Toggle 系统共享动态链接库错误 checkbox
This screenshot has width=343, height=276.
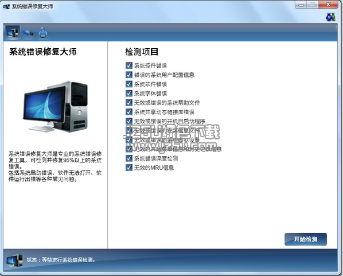coord(129,112)
